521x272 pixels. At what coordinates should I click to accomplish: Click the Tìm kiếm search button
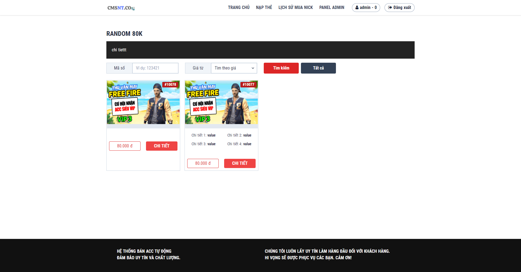[281, 68]
